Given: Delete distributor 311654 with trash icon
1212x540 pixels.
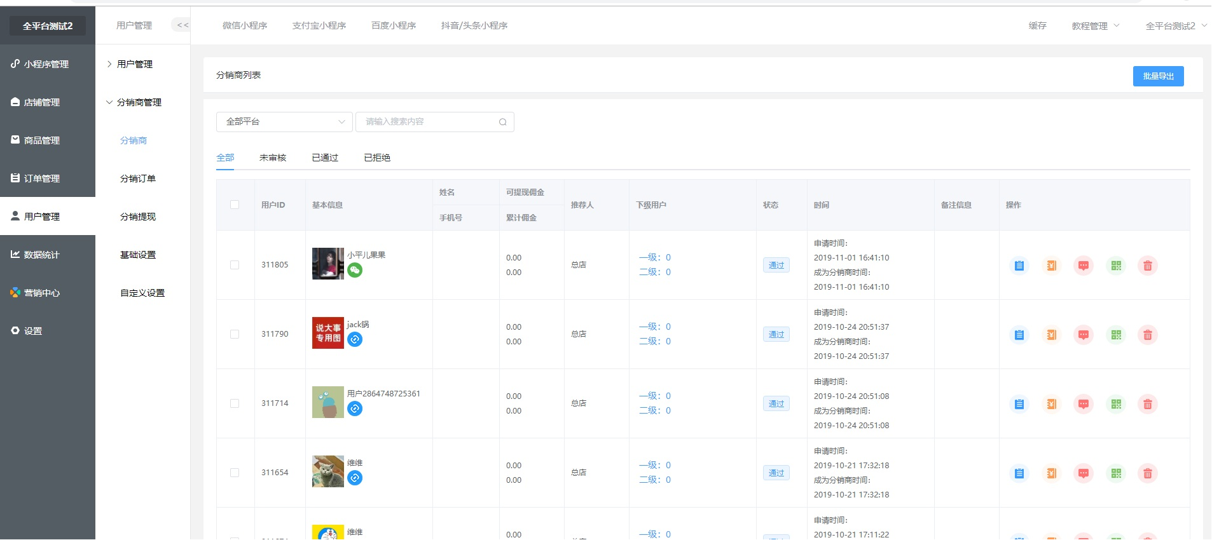Looking at the screenshot, I should 1148,473.
